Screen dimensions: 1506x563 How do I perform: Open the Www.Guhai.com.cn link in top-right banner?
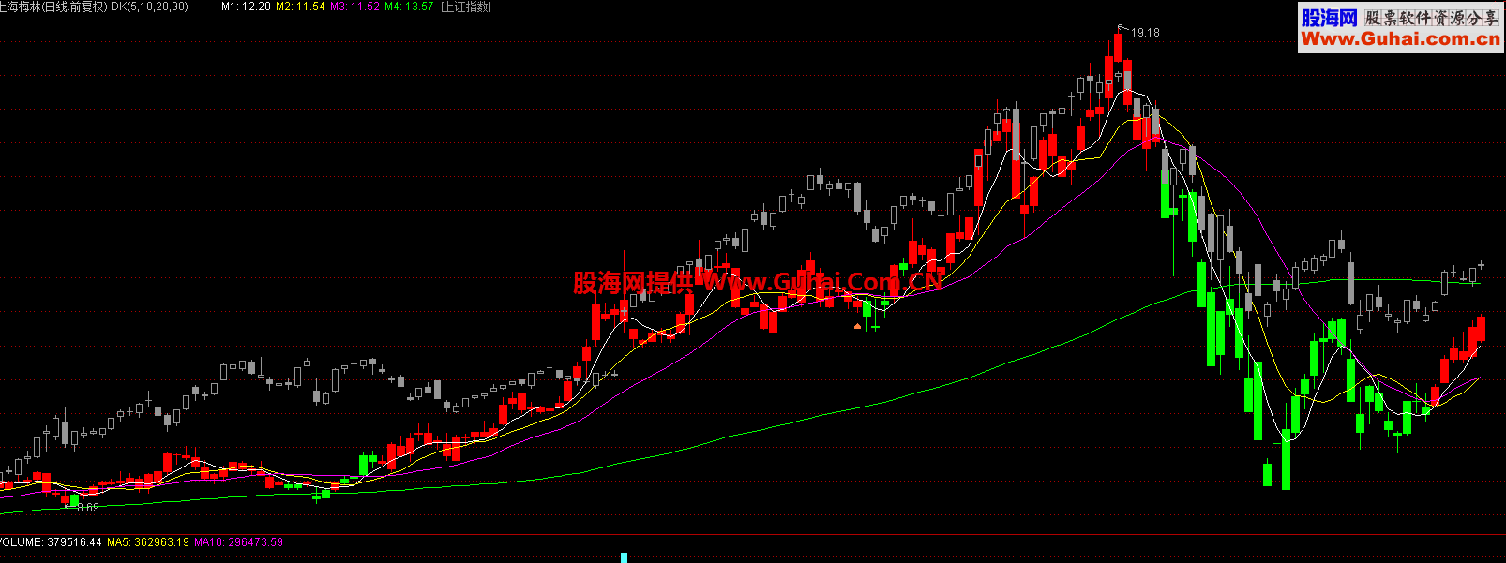pos(1400,39)
